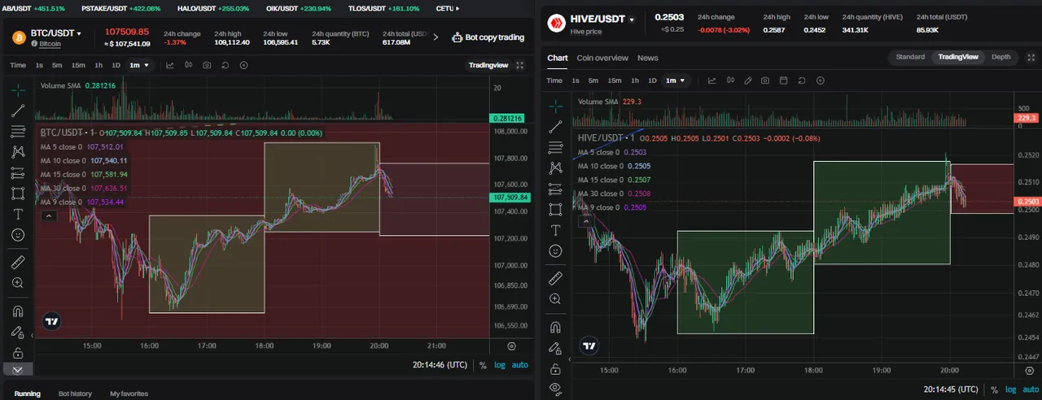The width and height of the screenshot is (1042, 400).
Task: Toggle percent scale on BTC chart
Action: pyautogui.click(x=483, y=365)
